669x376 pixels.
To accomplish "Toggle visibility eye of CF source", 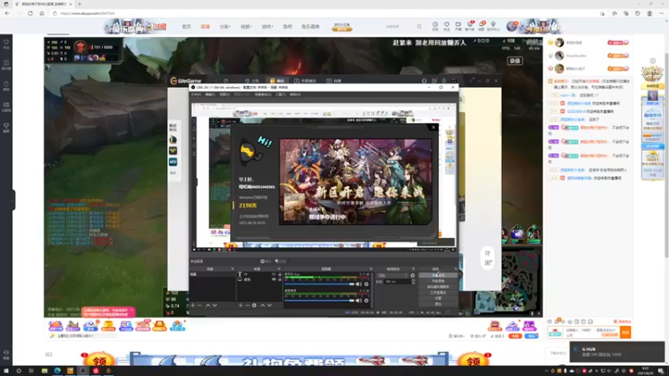I will coord(274,275).
